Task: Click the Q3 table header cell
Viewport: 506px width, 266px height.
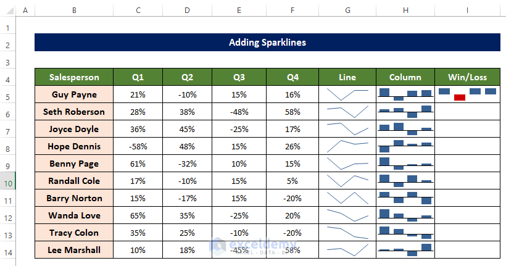Action: point(239,77)
